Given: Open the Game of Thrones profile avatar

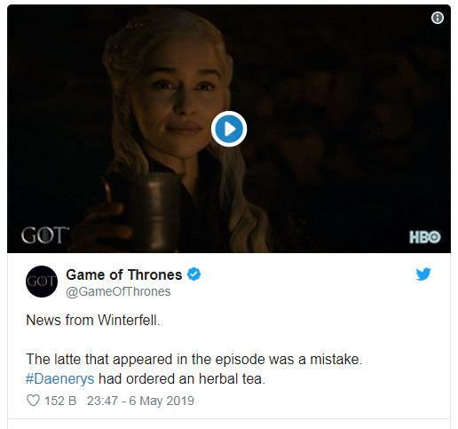Looking at the screenshot, I should point(42,282).
